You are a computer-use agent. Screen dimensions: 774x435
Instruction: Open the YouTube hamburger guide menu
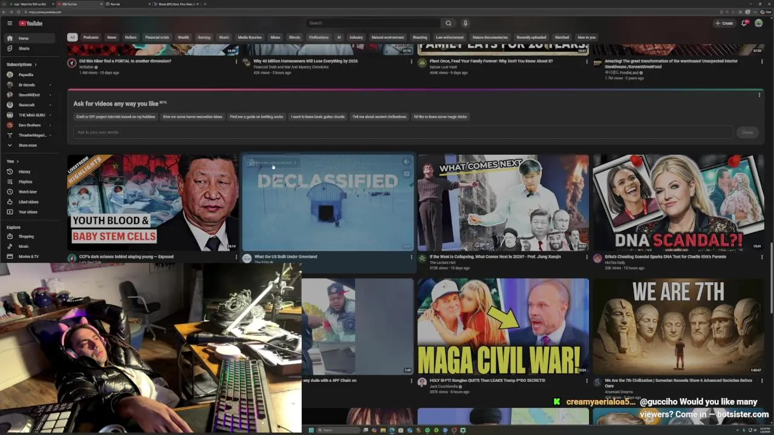(x=10, y=23)
